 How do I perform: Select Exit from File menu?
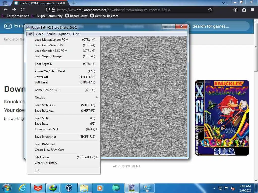(x=63, y=170)
